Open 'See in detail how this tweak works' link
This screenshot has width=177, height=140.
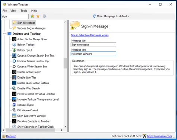(x=90, y=35)
